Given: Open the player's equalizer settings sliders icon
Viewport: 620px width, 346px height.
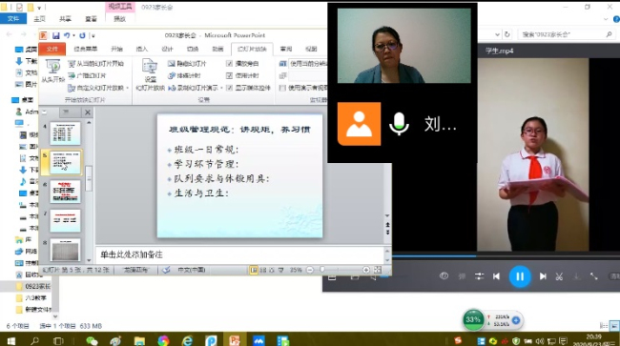Looking at the screenshot, I should (479, 276).
